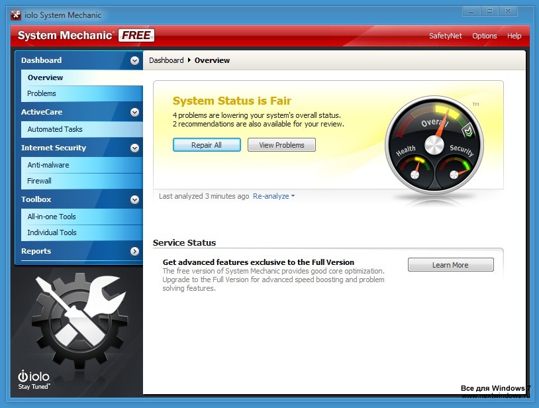Image resolution: width=539 pixels, height=408 pixels.
Task: Select Overview in the sidebar
Action: tap(82, 77)
